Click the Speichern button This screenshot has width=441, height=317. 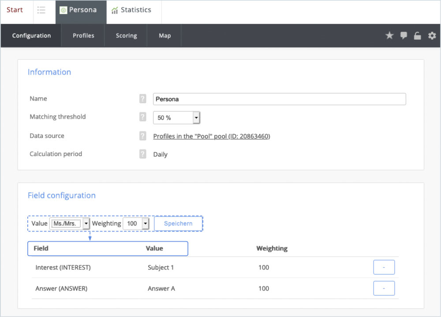pos(178,224)
